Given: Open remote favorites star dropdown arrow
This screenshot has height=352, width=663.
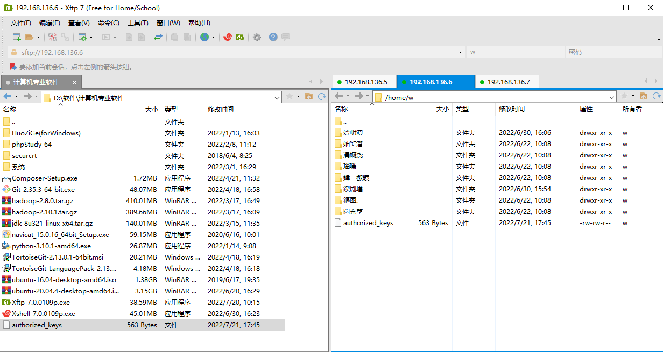Looking at the screenshot, I should coord(633,96).
